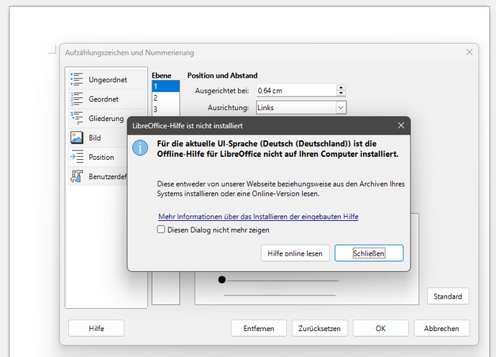Select the Bild tab

[98, 137]
